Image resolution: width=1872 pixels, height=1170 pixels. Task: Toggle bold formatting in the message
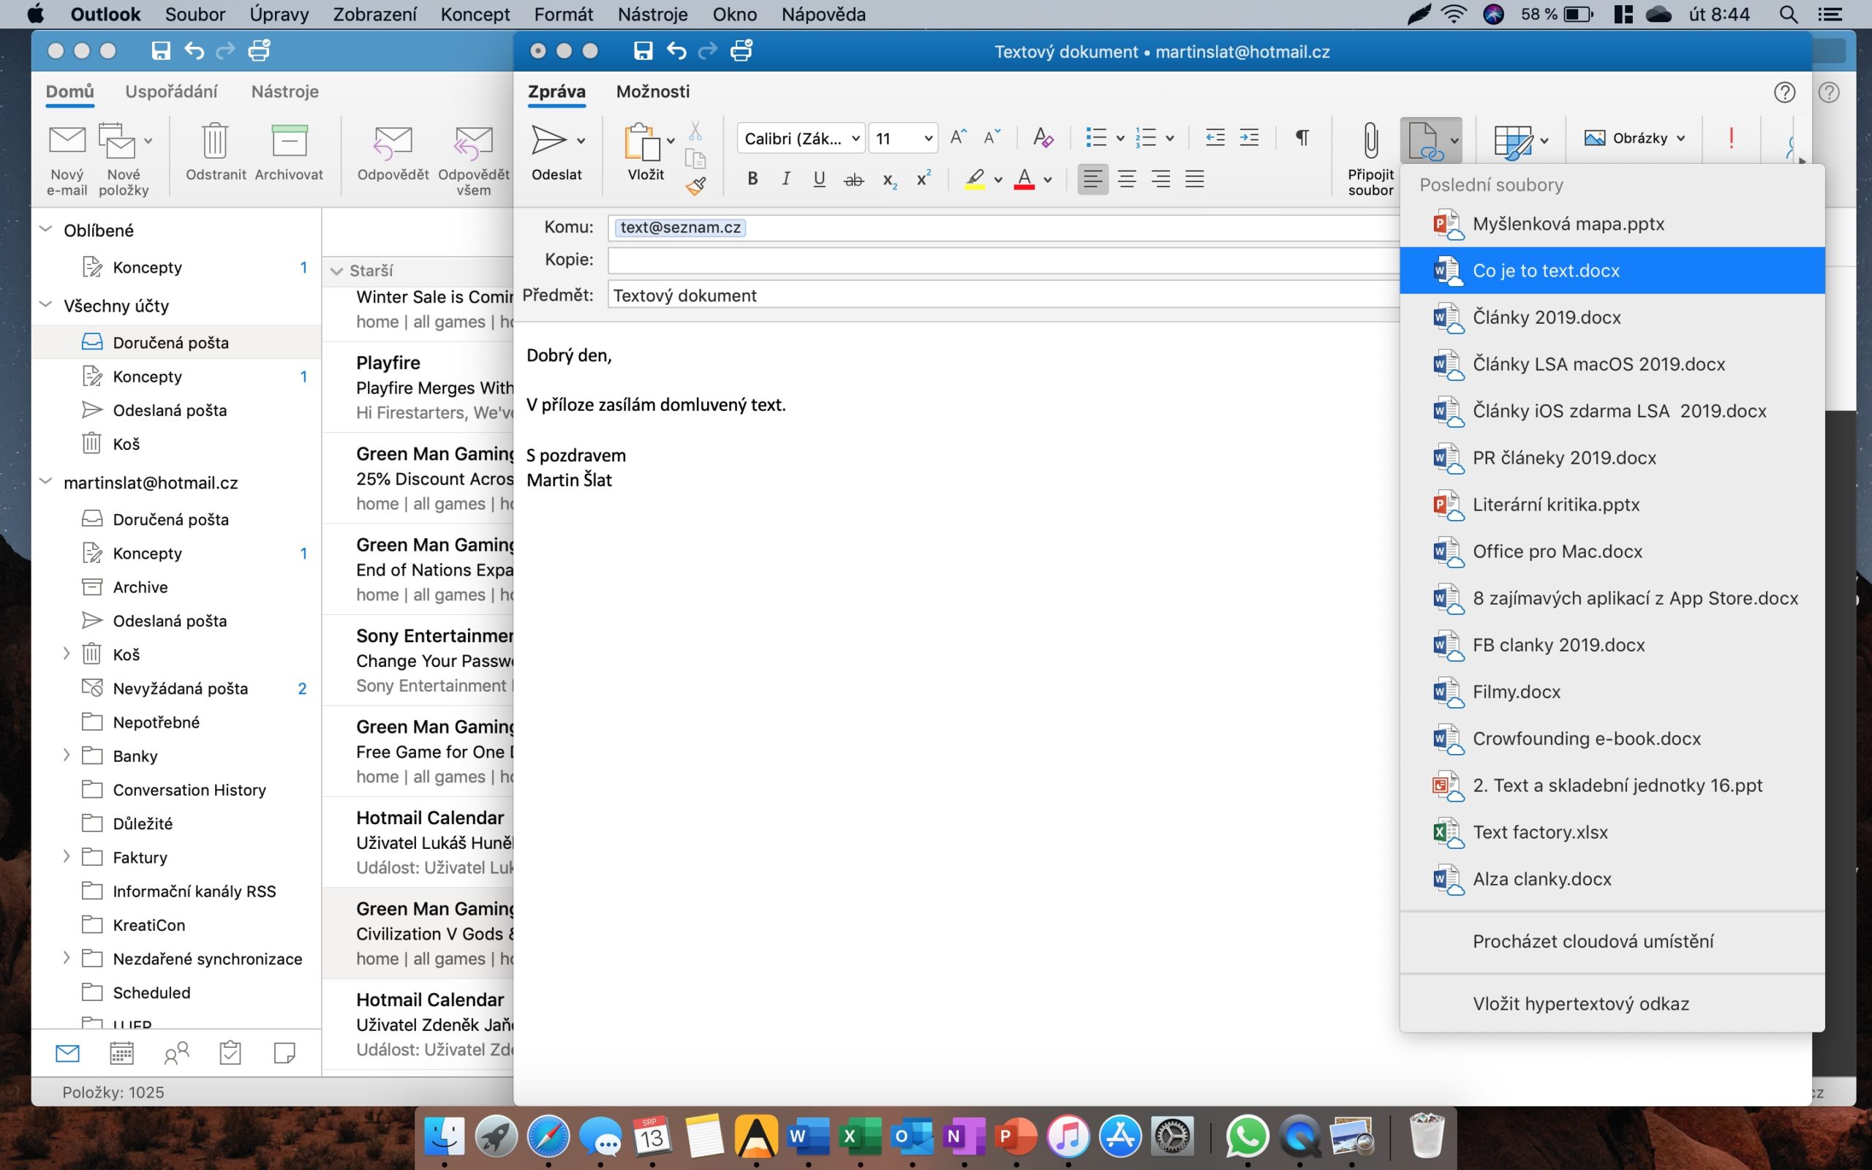tap(752, 178)
